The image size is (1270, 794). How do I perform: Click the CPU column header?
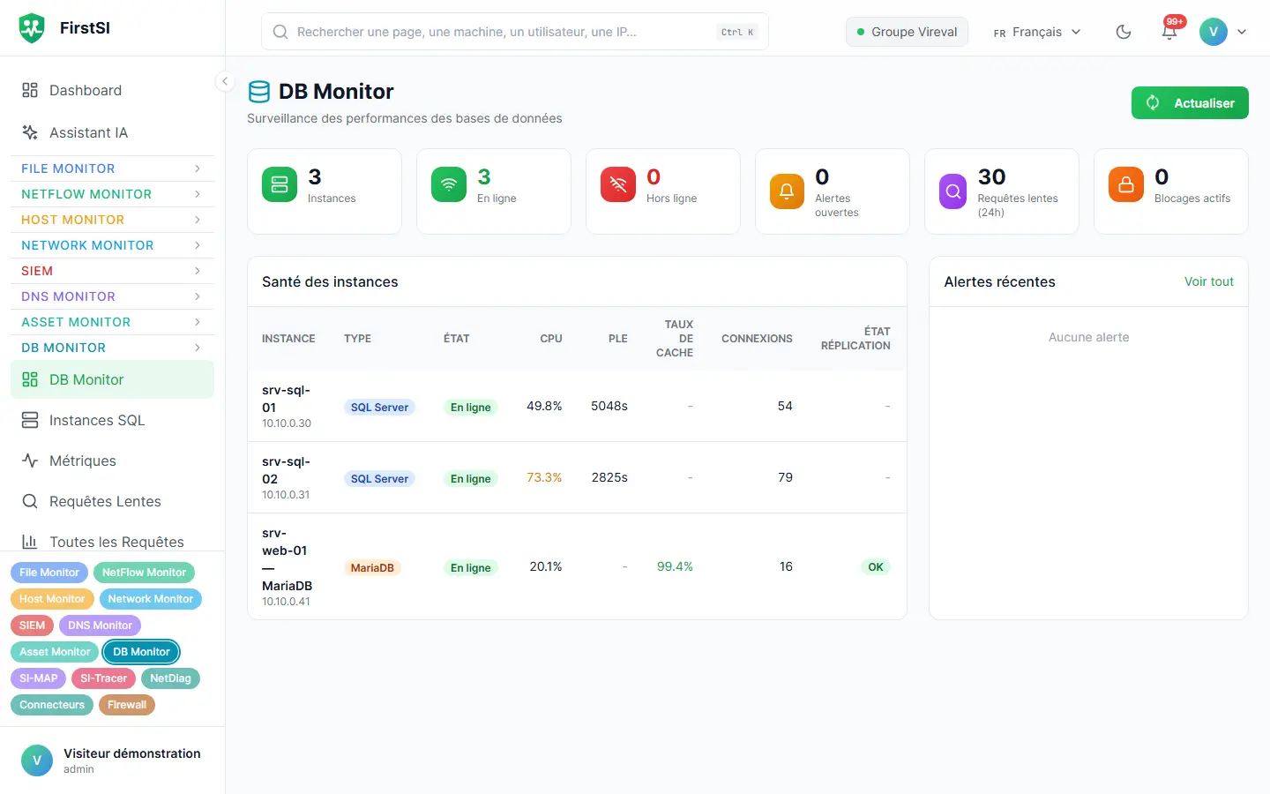pyautogui.click(x=551, y=339)
